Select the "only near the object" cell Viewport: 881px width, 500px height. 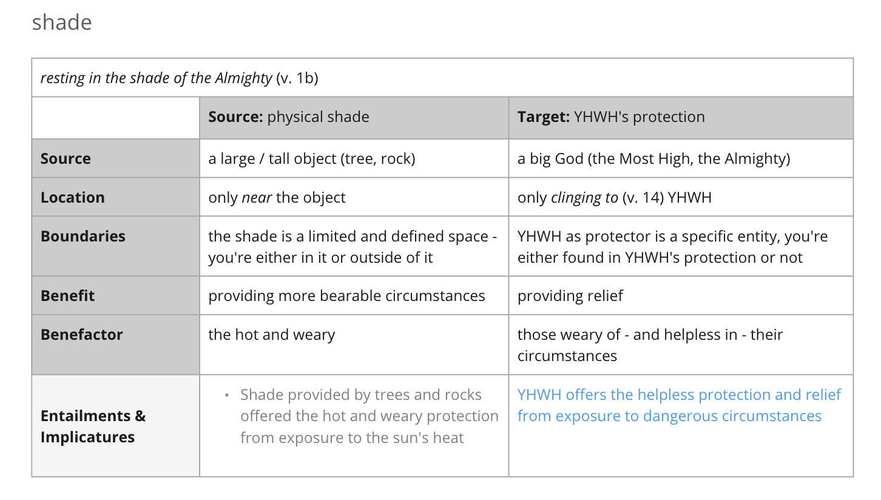[277, 198]
